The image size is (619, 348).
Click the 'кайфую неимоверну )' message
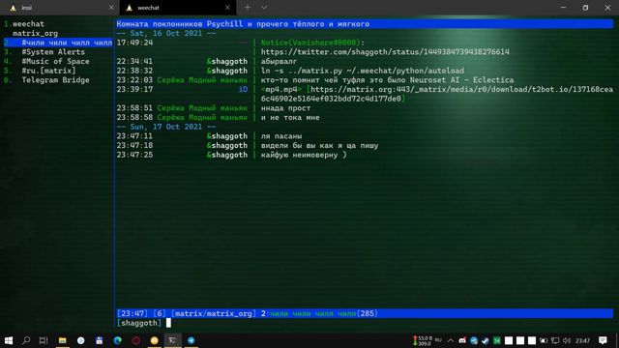[x=304, y=155]
